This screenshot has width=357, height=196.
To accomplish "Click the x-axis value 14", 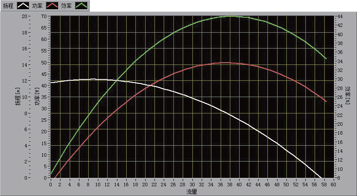I will [x=117, y=184].
